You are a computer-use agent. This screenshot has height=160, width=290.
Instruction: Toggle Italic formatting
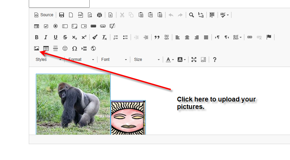pyautogui.click(x=46, y=37)
